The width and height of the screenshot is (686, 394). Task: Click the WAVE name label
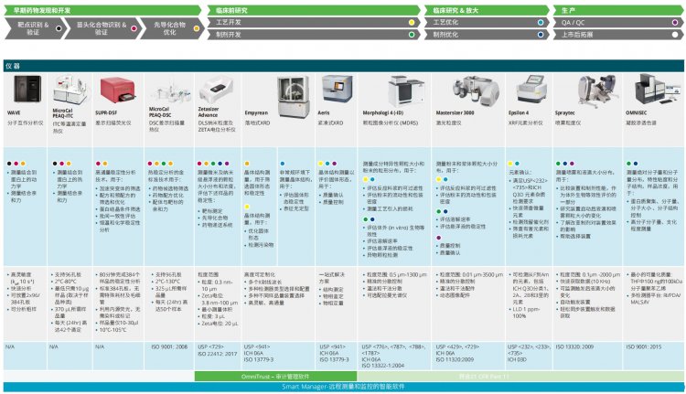tap(14, 112)
